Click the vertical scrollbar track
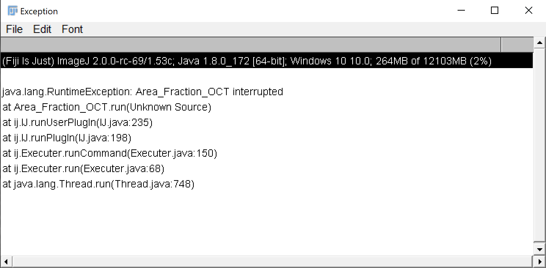This screenshot has width=546, height=268. pyautogui.click(x=539, y=146)
